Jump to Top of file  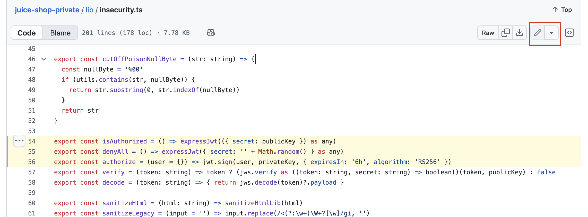(562, 10)
